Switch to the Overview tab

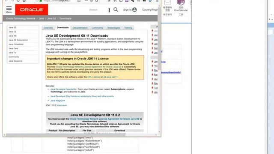48,28
